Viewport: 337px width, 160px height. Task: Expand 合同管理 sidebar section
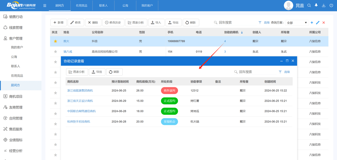[x=16, y=118]
